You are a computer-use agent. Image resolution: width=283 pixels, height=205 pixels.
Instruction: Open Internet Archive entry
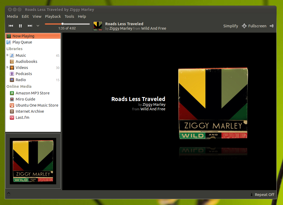30,111
